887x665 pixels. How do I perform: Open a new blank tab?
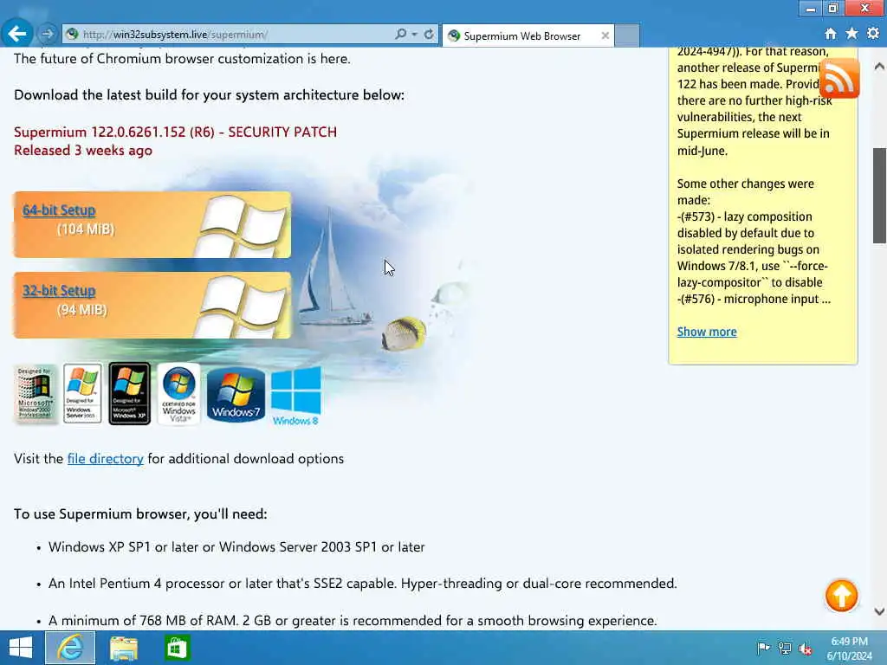click(x=627, y=36)
